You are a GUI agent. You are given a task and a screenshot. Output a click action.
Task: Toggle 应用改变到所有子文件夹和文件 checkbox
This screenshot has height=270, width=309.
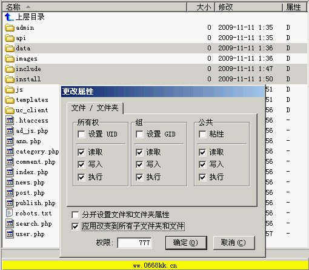click(x=75, y=226)
